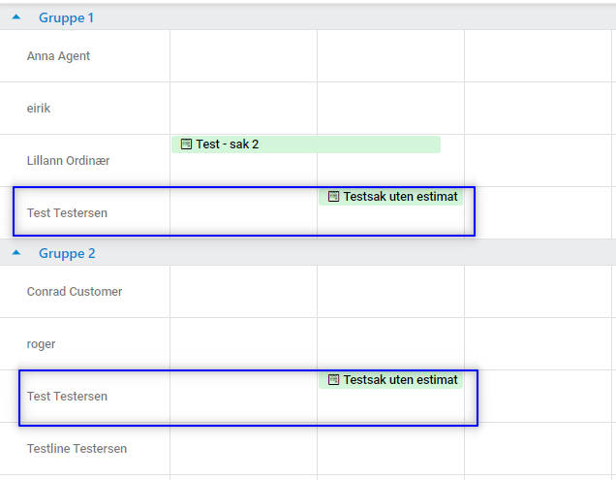Image resolution: width=616 pixels, height=480 pixels.
Task: Click the calendar icon on Test - sak 2
Action: click(x=186, y=144)
